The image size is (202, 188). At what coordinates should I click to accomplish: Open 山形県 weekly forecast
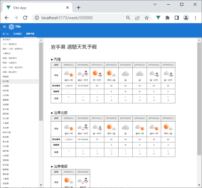[x=19, y=95]
